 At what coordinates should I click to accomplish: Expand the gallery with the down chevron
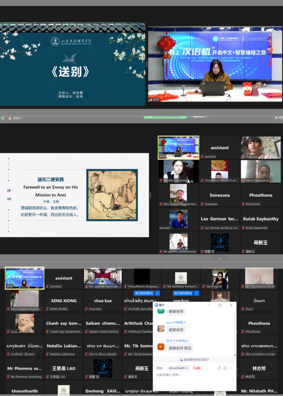pos(220,258)
